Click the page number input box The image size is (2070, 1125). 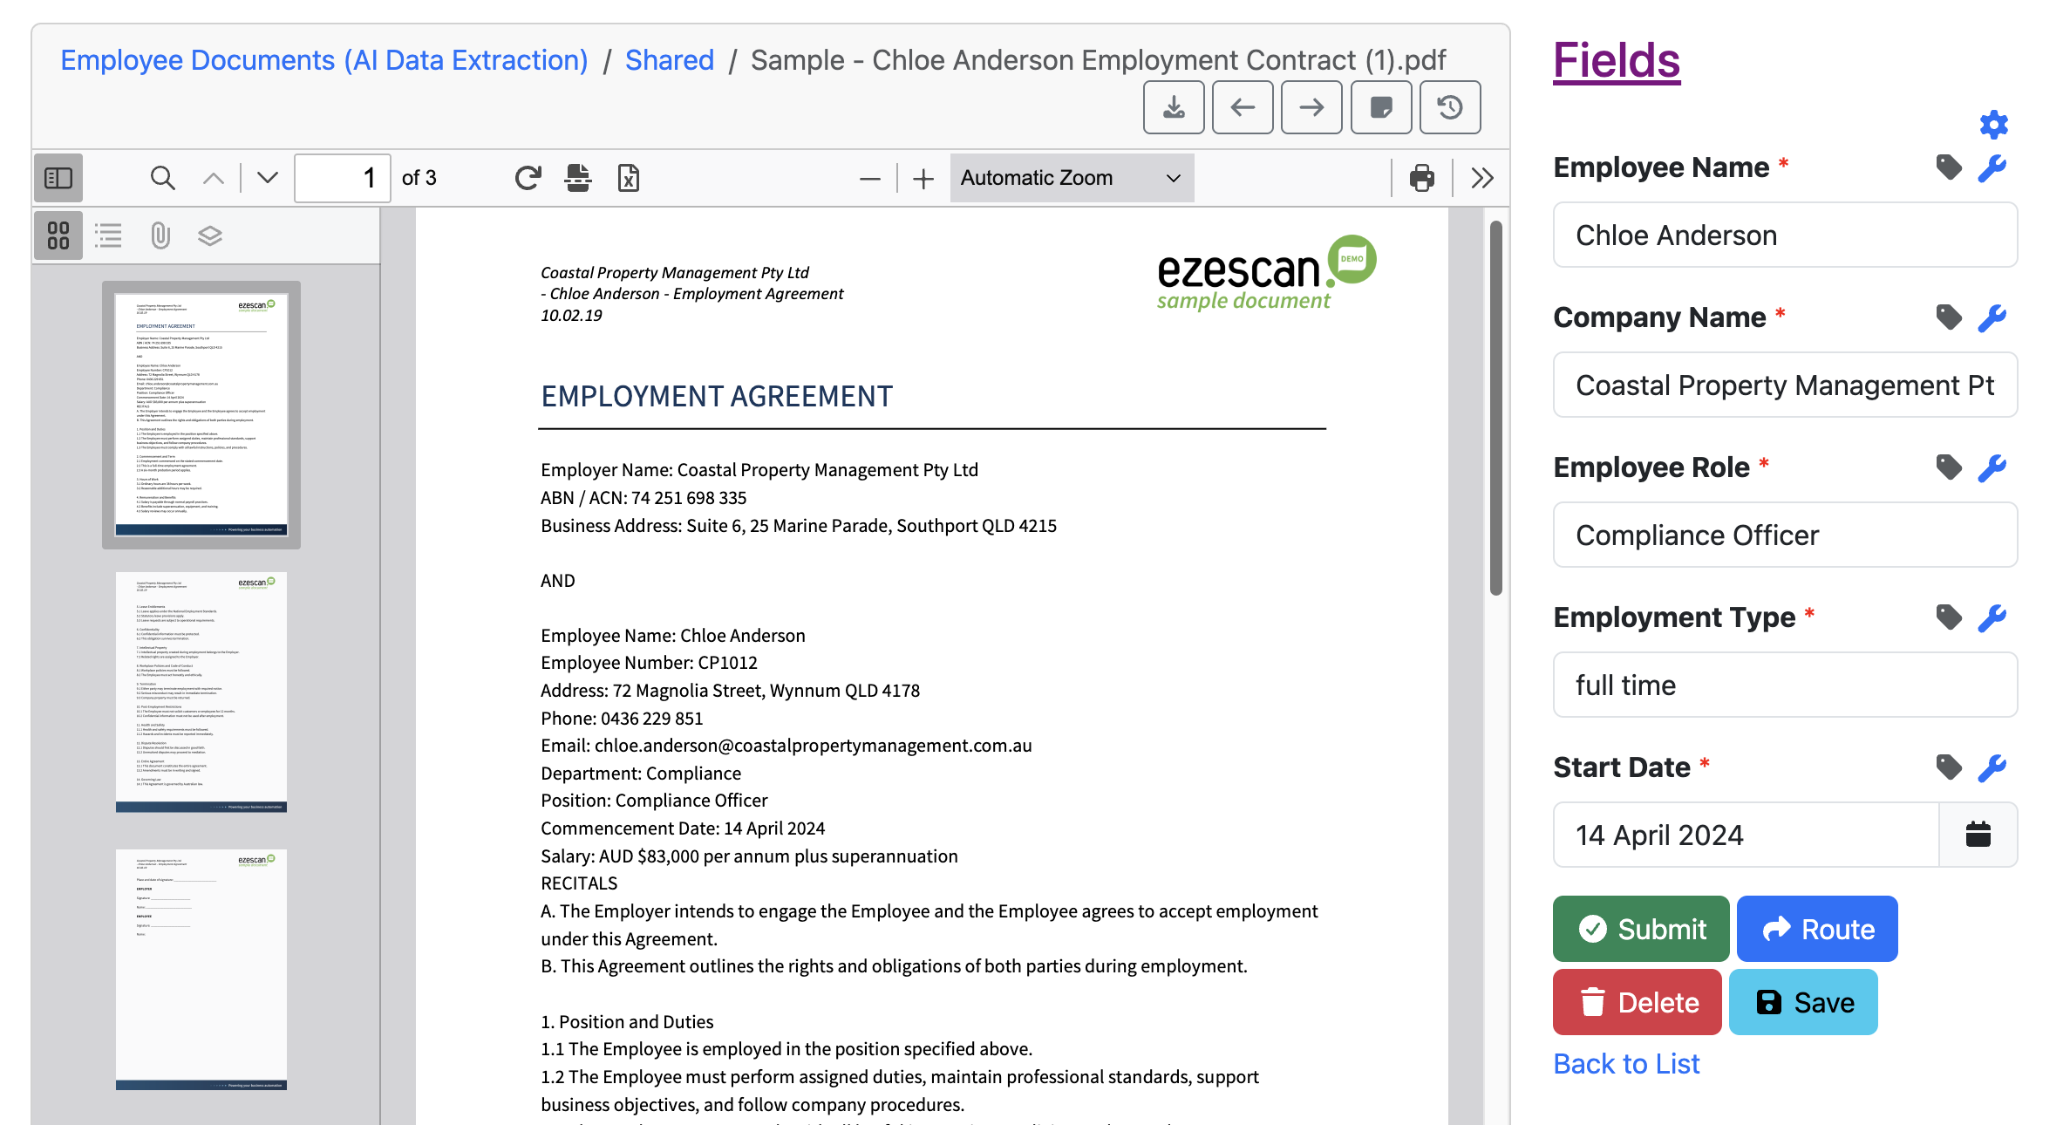342,178
